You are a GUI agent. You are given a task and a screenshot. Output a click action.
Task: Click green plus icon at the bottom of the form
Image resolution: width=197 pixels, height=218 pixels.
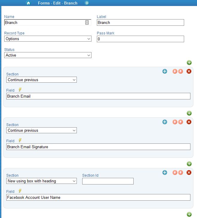point(189,214)
